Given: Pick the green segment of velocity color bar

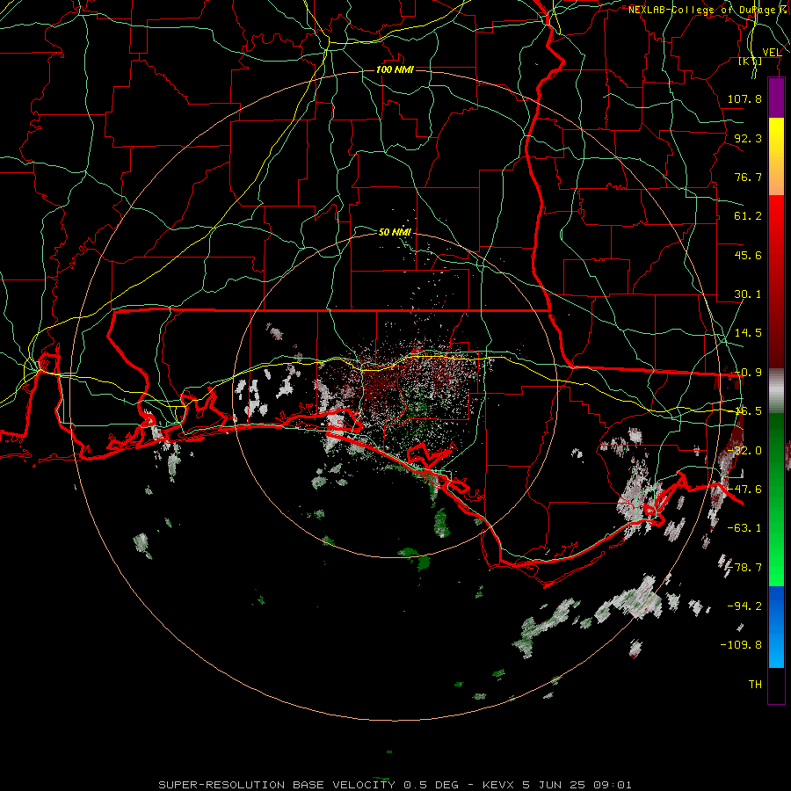Looking at the screenshot, I should click(776, 499).
